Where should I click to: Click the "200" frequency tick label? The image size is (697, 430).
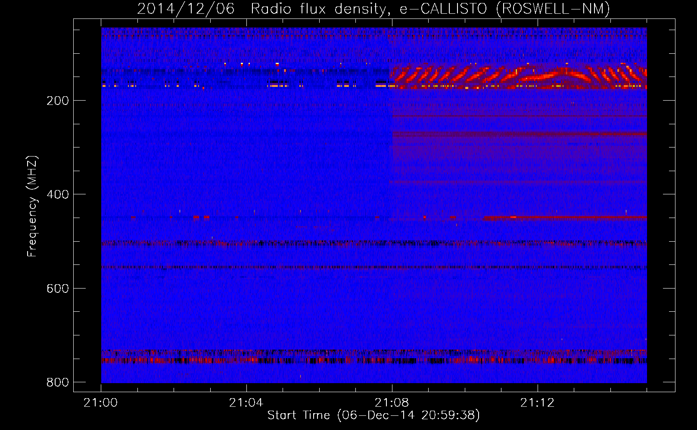point(58,101)
